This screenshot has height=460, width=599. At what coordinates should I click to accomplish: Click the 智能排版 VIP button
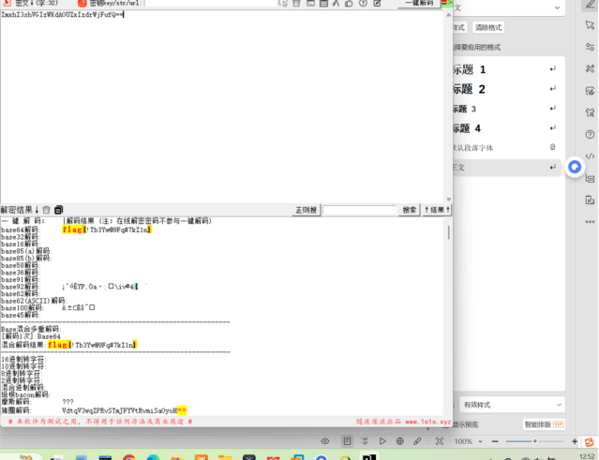pyautogui.click(x=544, y=424)
